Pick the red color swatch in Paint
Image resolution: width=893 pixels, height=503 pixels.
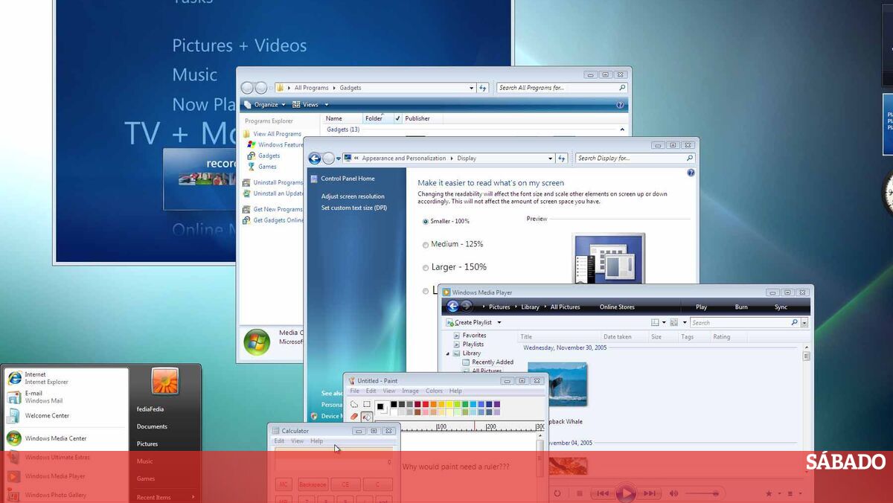pos(426,405)
